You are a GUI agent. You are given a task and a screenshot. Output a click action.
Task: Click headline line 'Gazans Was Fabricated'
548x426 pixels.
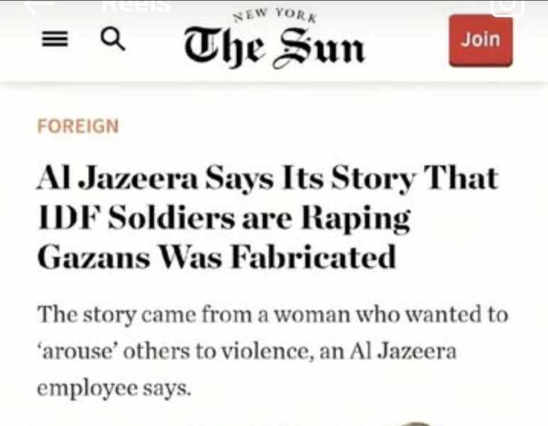point(217,257)
